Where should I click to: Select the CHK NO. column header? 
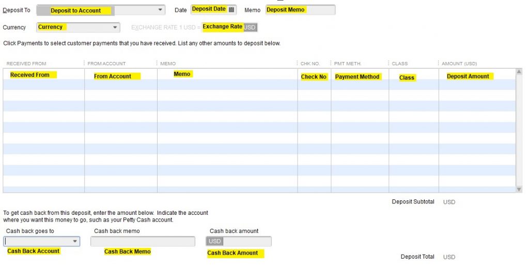click(310, 64)
